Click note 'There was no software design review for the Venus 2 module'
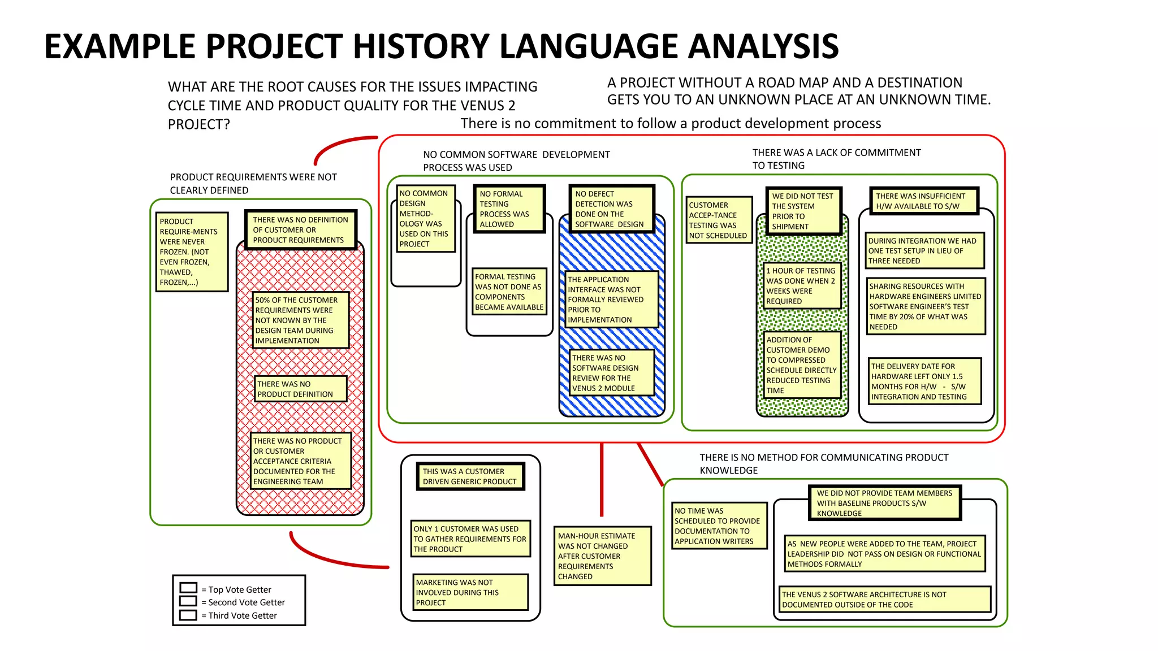1158x651 pixels. pyautogui.click(x=612, y=373)
